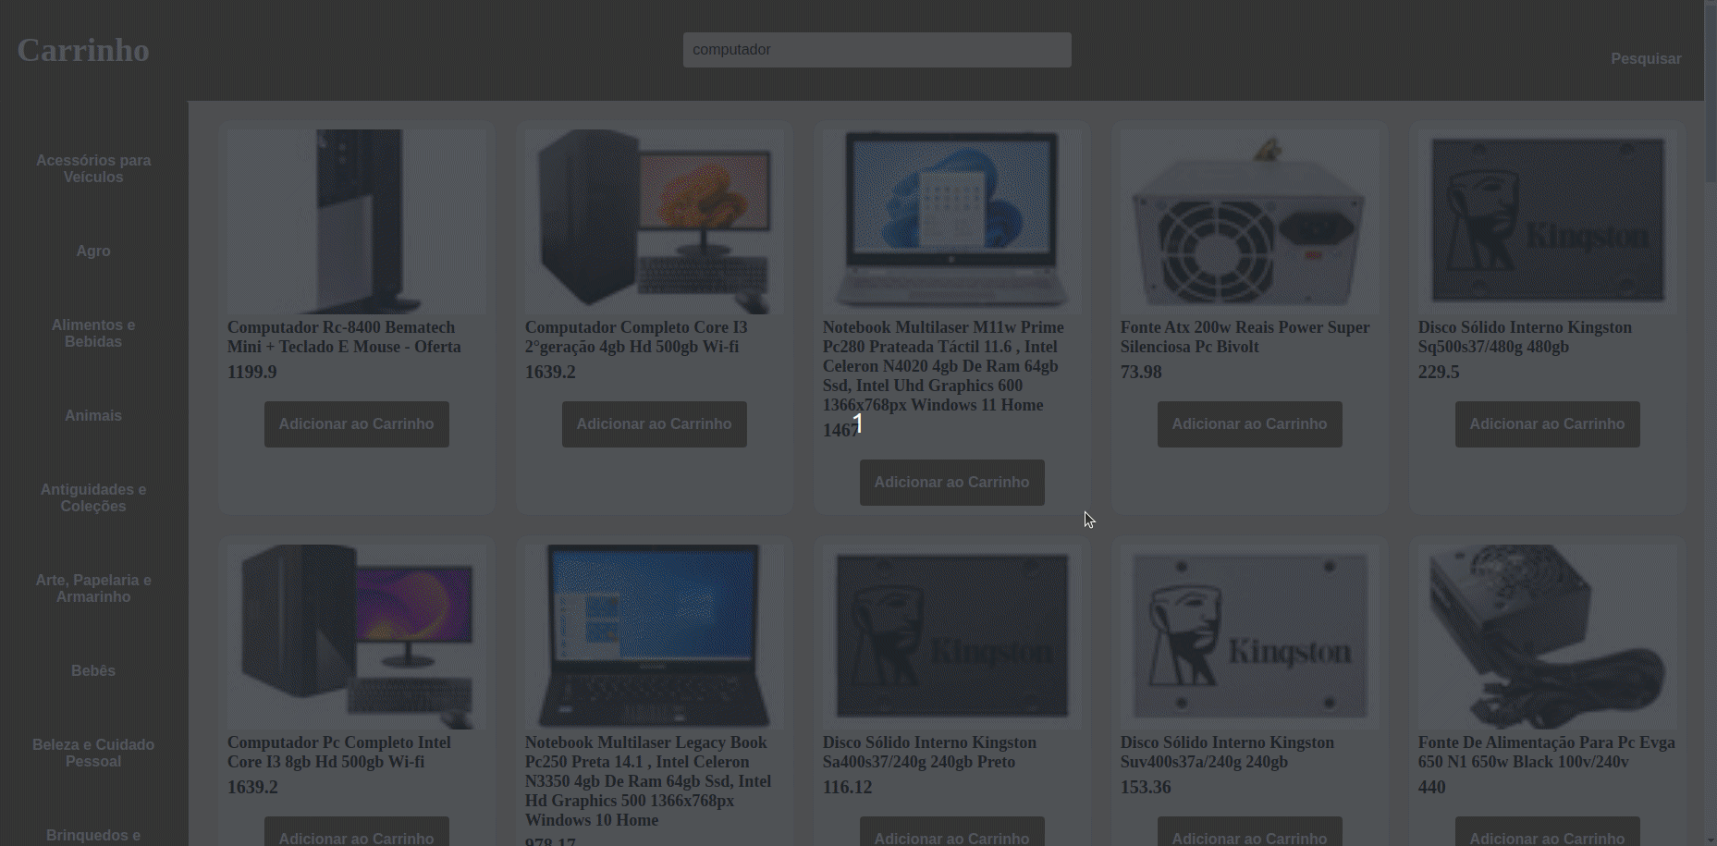Screen dimensions: 1717x846
Task: Click Kingston Suv400s37a/240g SSD image
Action: click(x=1250, y=637)
